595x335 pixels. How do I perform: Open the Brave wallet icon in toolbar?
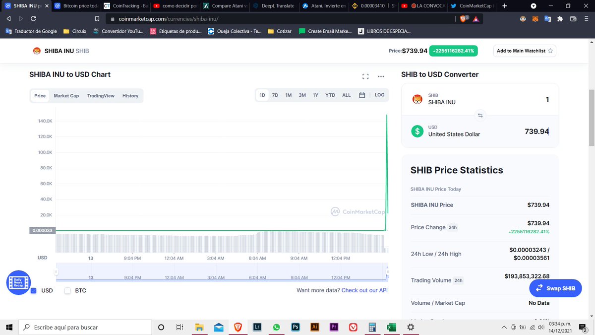click(573, 19)
